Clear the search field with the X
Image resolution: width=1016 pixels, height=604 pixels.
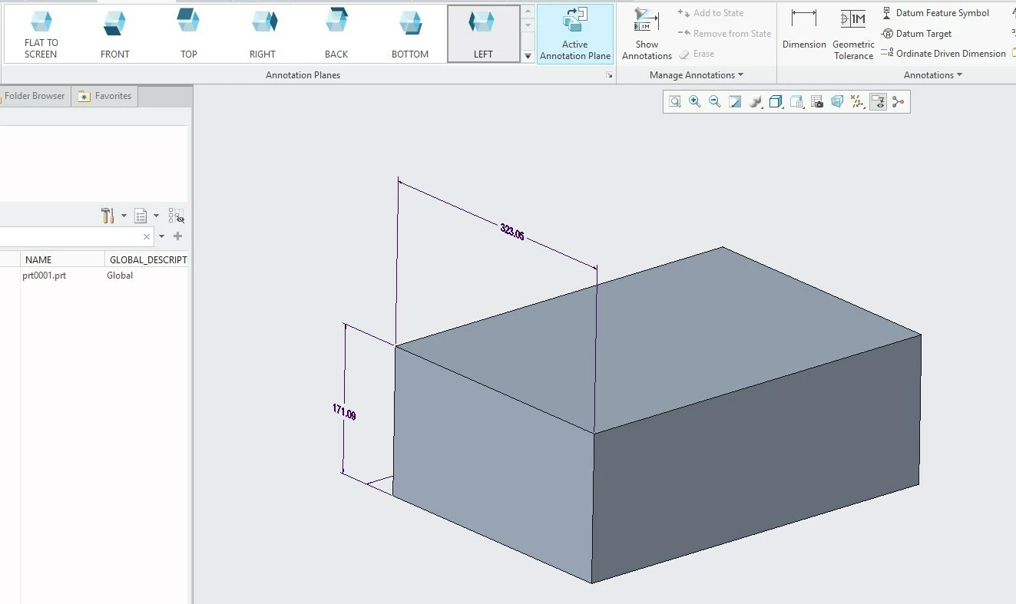[x=147, y=236]
